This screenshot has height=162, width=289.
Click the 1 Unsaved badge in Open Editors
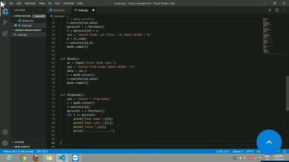pos(39,16)
